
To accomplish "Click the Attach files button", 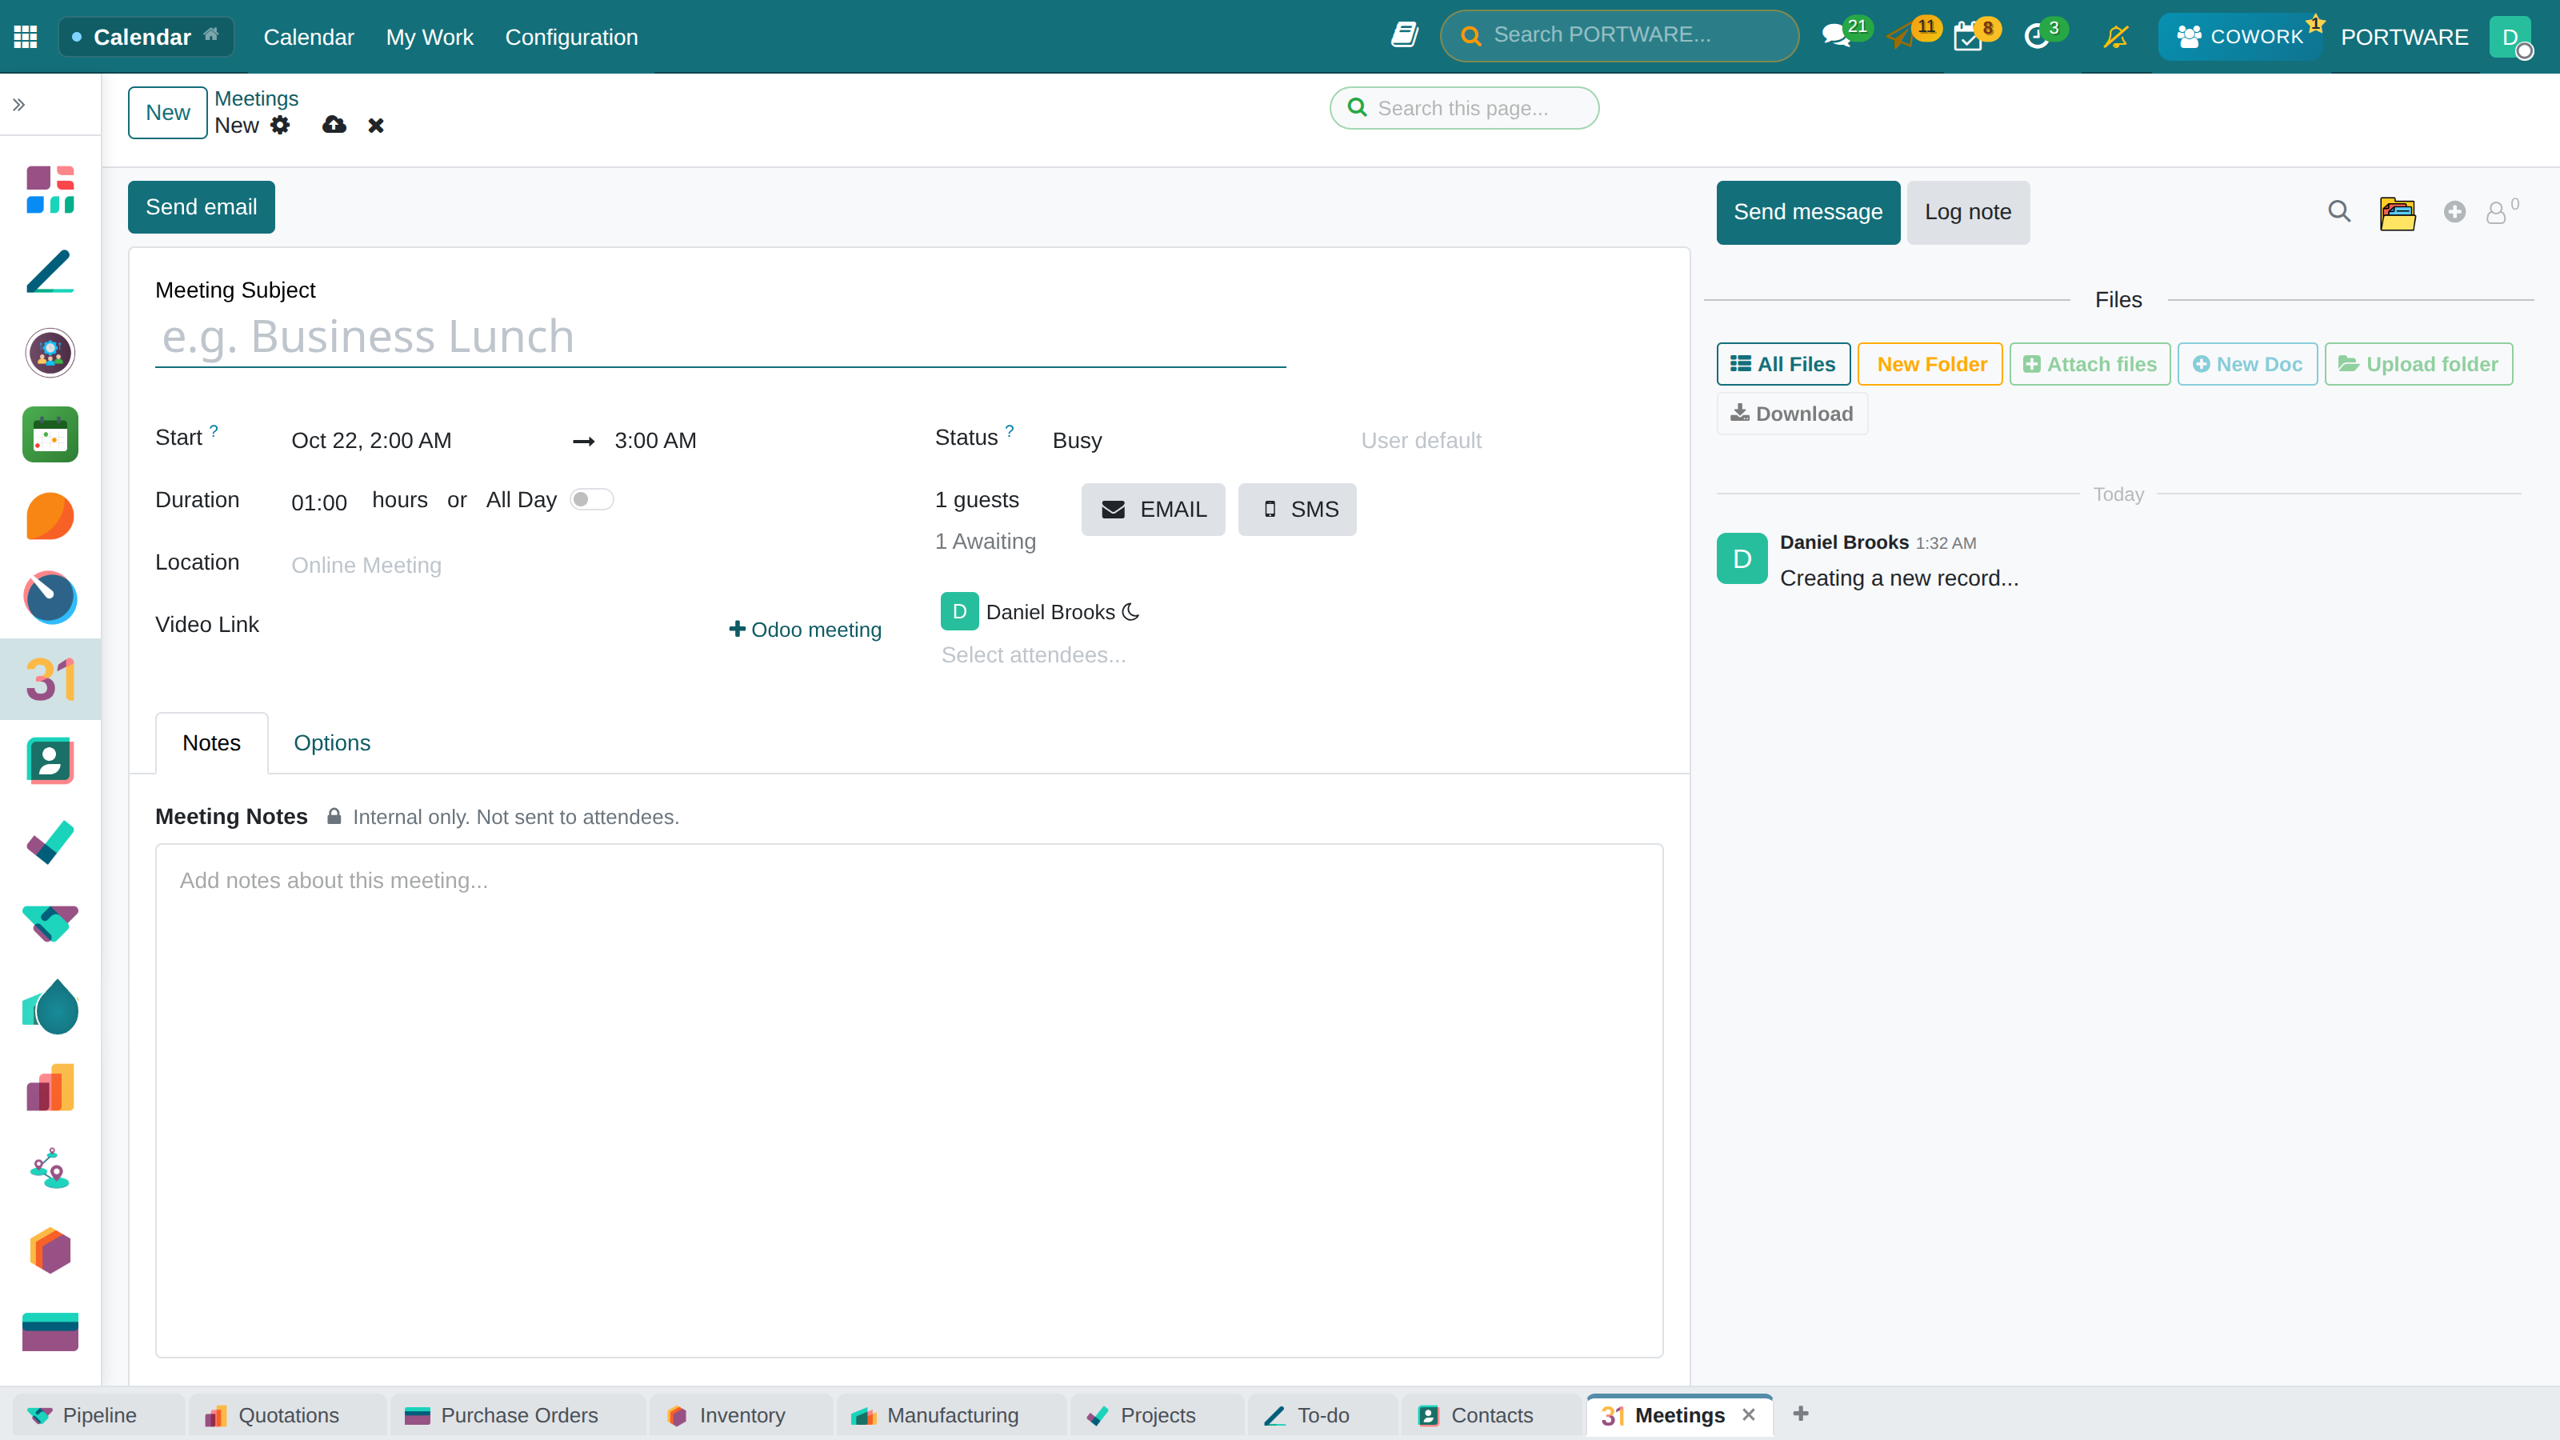I will click(x=2090, y=364).
